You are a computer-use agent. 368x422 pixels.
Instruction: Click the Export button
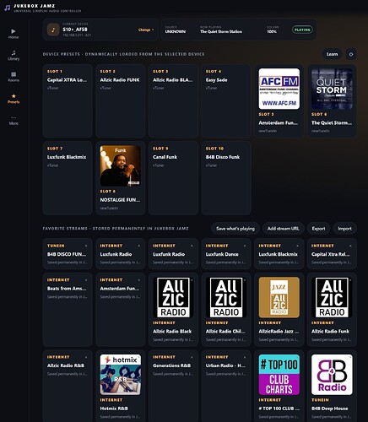[318, 229]
